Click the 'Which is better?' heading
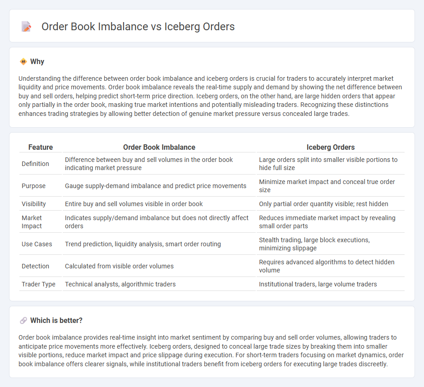 56,321
